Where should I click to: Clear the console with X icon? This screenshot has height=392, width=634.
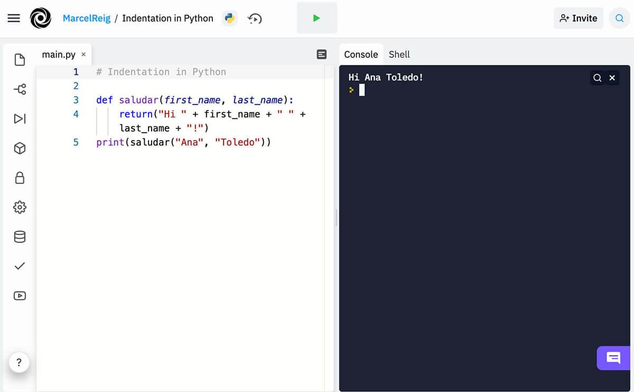pos(612,78)
